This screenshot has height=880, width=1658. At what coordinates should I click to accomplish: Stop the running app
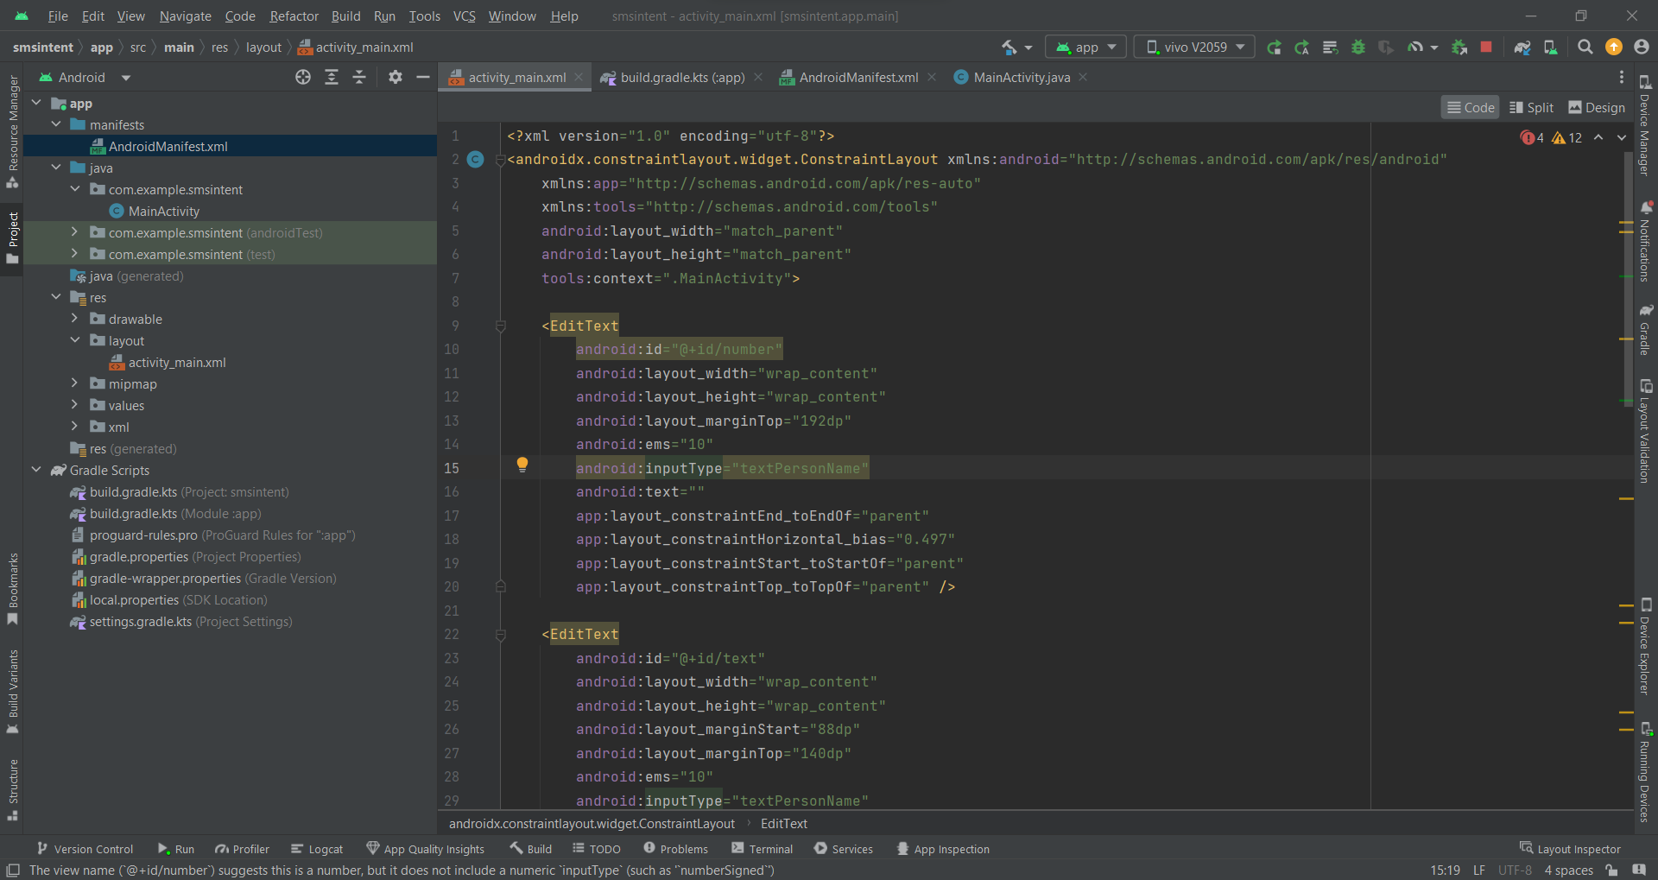tap(1487, 47)
